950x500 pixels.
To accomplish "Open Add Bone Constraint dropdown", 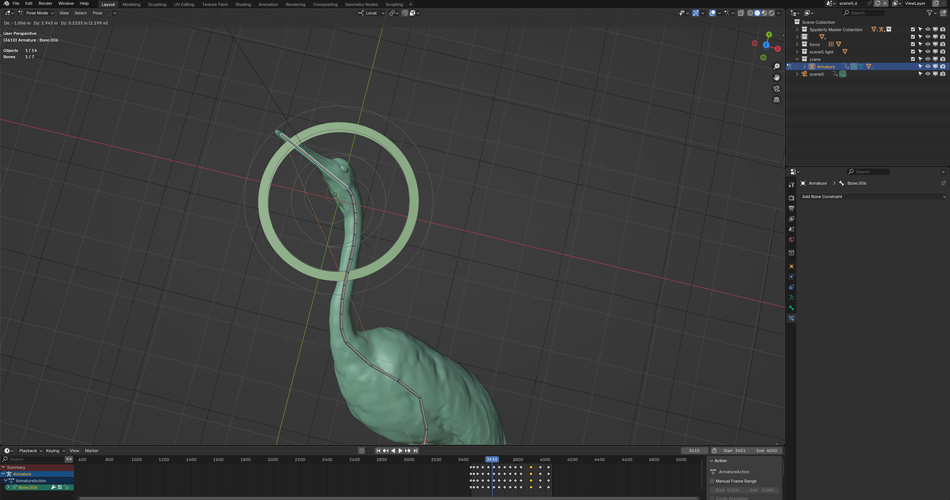I will tap(873, 197).
